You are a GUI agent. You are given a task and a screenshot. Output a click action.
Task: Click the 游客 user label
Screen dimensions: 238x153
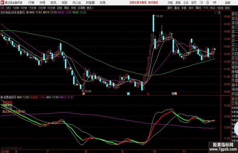(x=228, y=3)
